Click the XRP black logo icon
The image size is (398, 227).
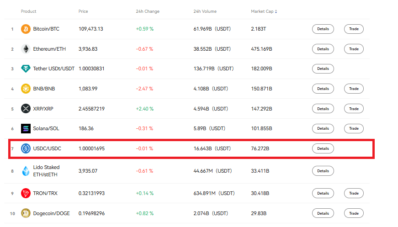pos(26,109)
